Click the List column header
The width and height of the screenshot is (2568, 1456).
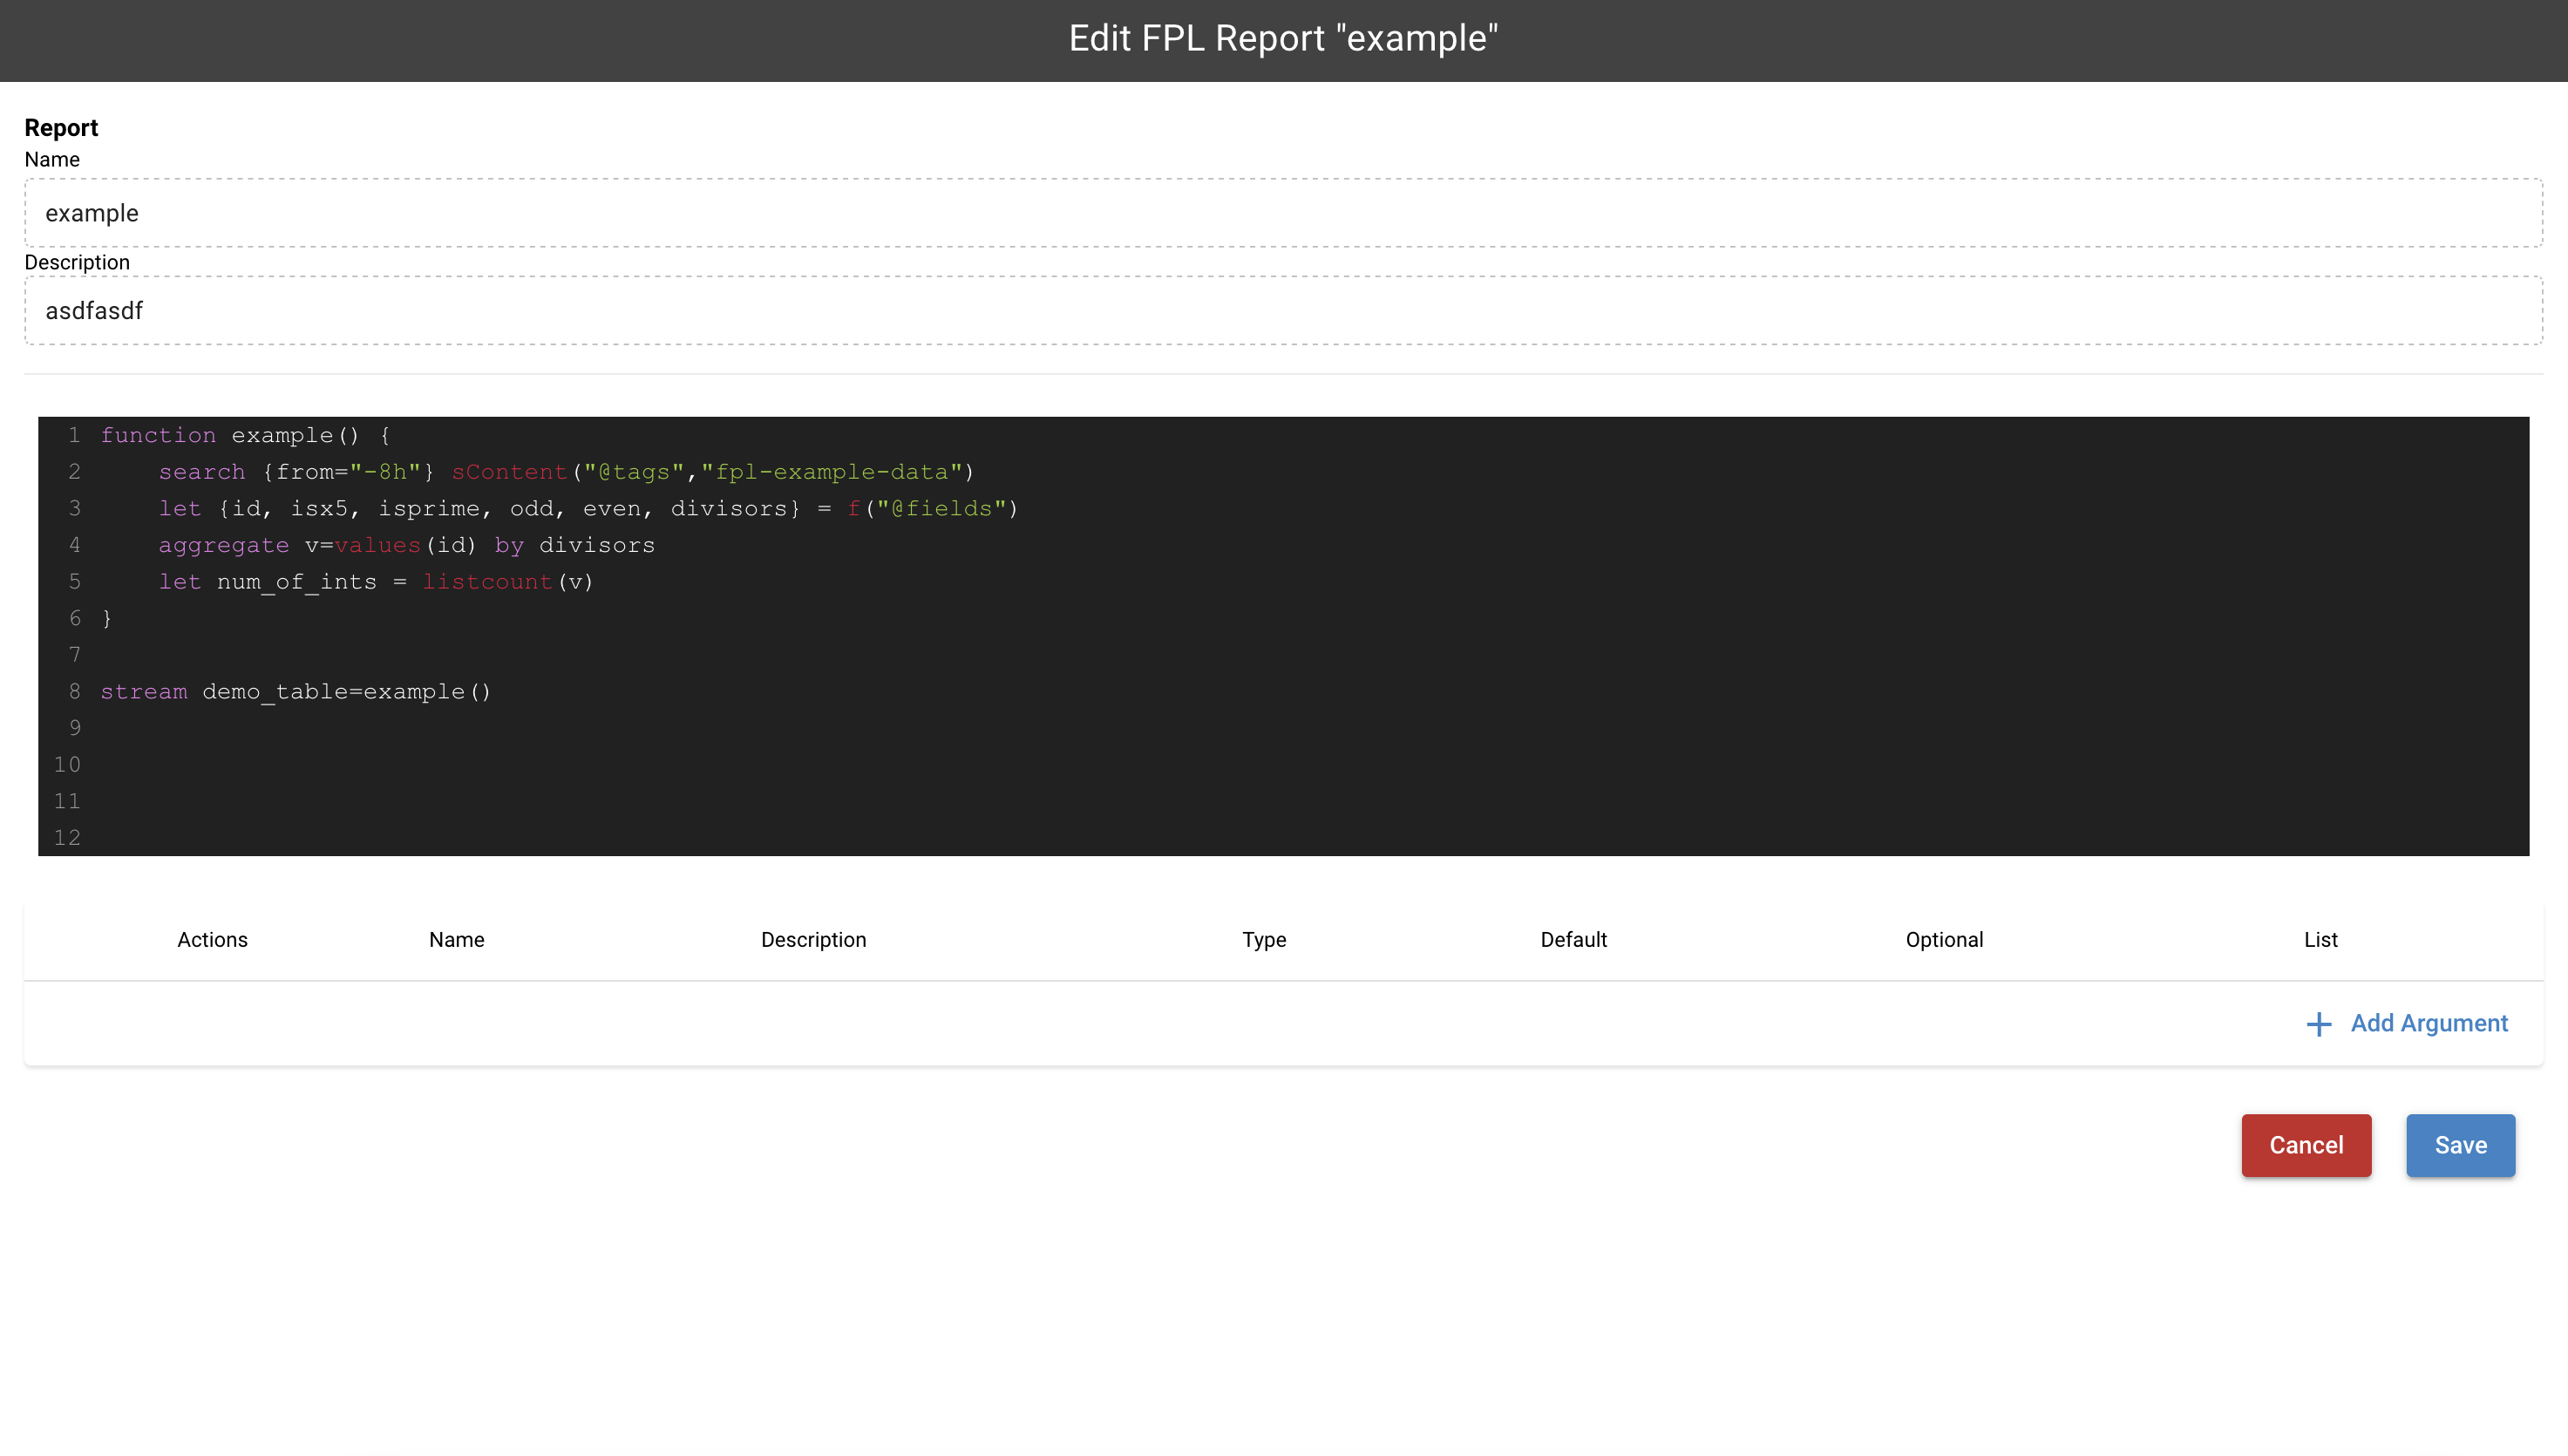[x=2321, y=940]
